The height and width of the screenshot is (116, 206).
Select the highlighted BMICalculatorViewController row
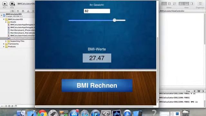[x=17, y=38]
